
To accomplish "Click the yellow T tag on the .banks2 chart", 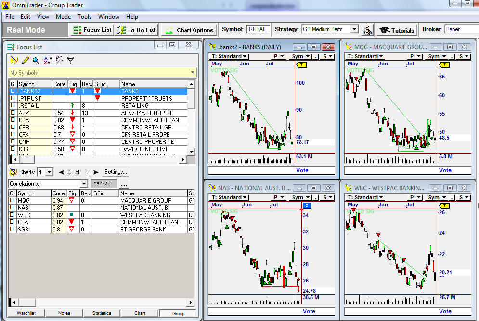I will tap(301, 64).
